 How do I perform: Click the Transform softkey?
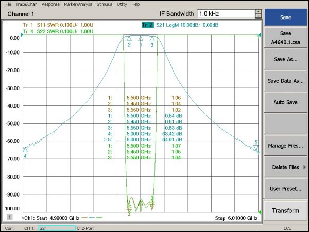click(x=285, y=210)
